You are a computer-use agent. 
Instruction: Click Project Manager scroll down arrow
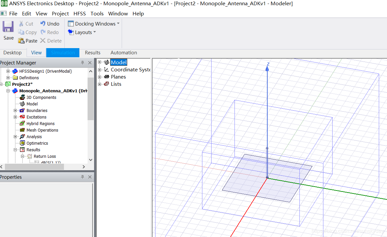point(91,160)
